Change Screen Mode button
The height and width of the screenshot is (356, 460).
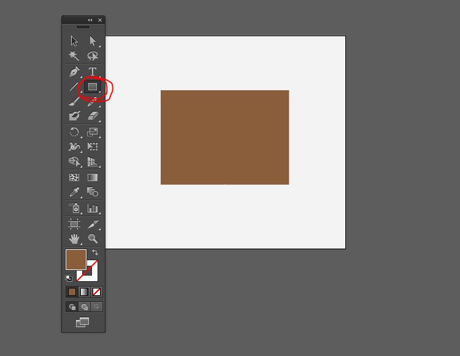(x=82, y=322)
